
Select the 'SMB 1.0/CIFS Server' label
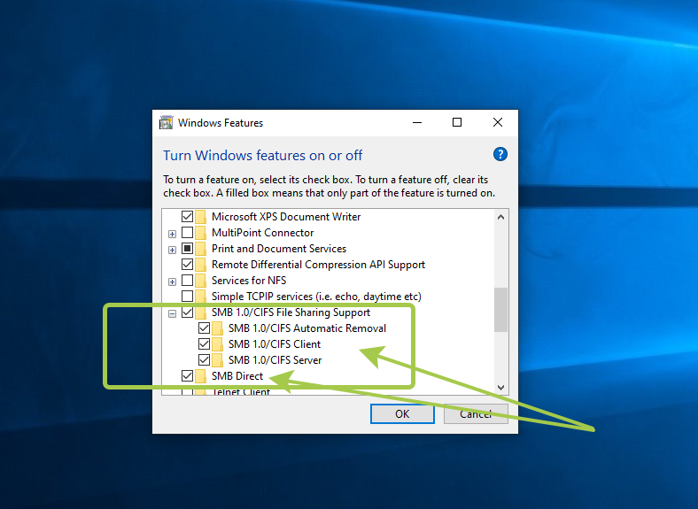275,360
